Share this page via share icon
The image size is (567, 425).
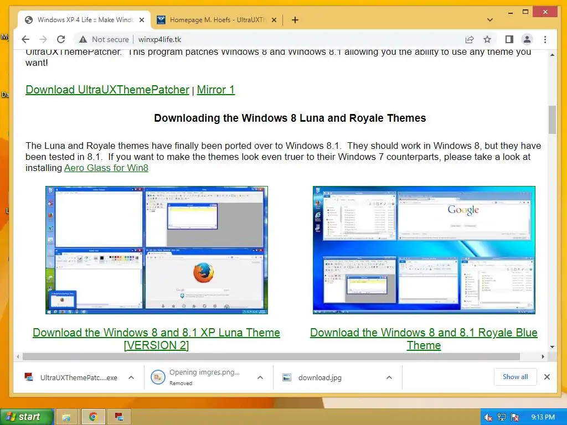tap(470, 39)
